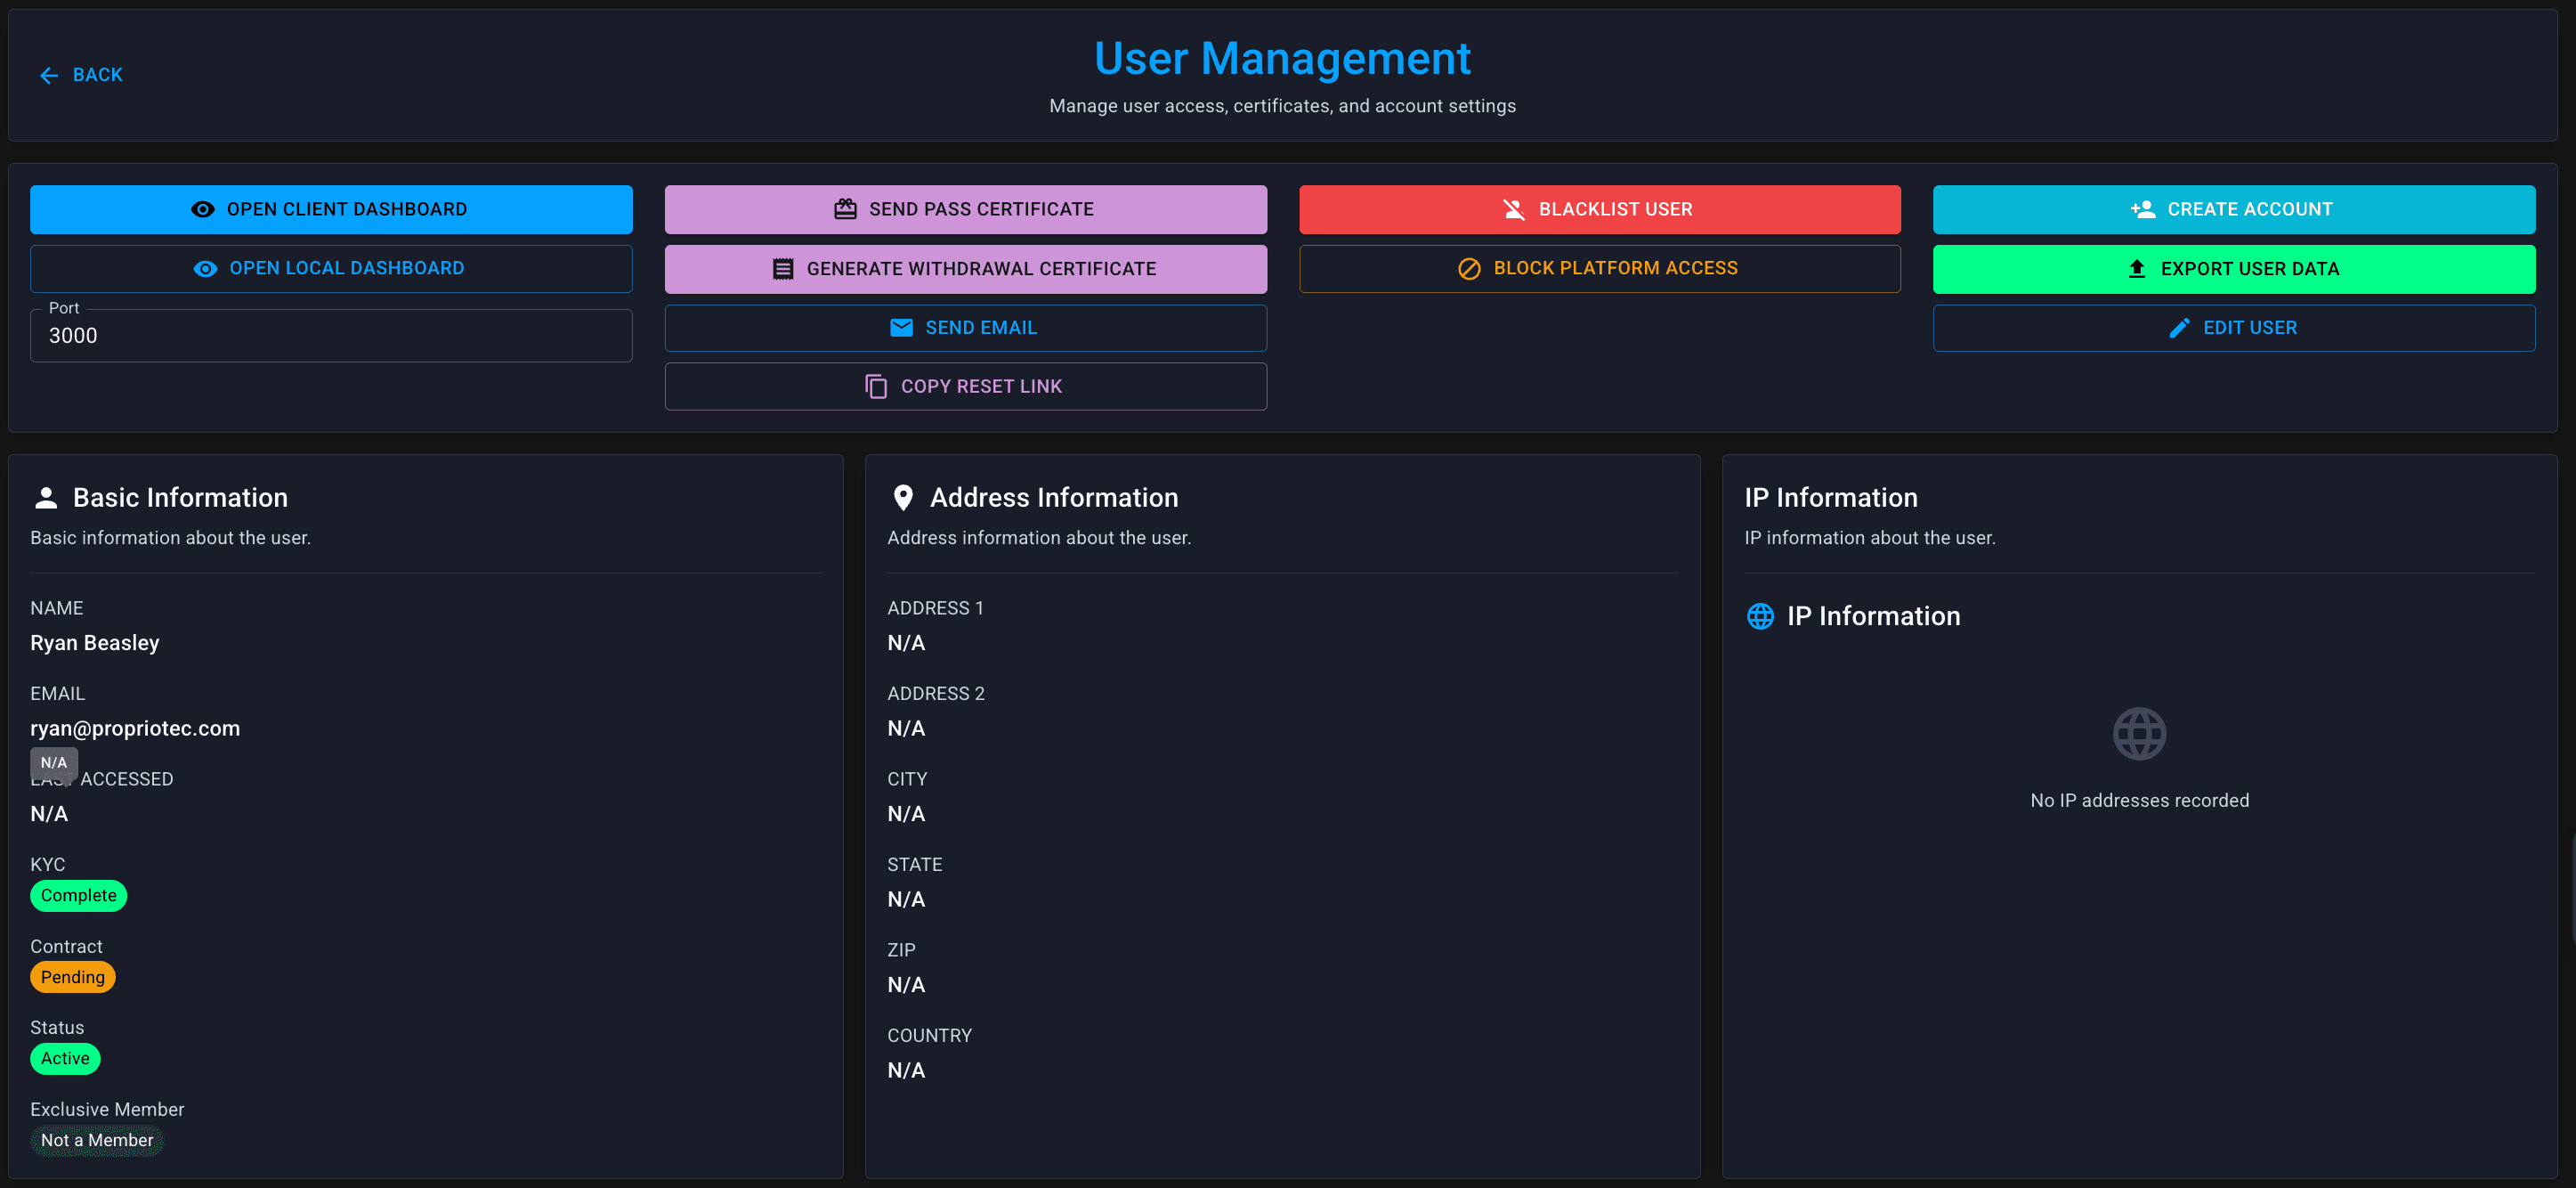Go back via the BACK link

click(x=81, y=75)
